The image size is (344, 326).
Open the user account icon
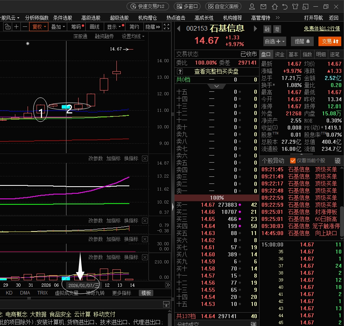pos(252,7)
